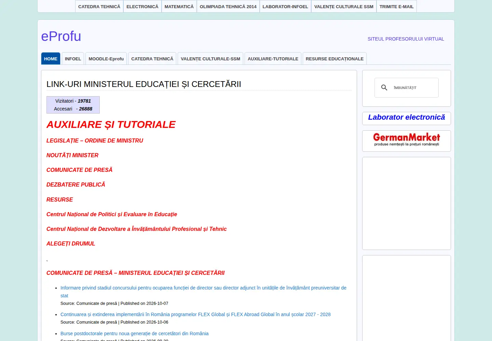Viewport: 492px width, 341px height.
Task: Open Centrul Național de Politici și Evaluare link
Action: click(x=112, y=214)
